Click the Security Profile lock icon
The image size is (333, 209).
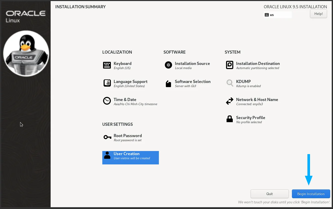tap(229, 119)
